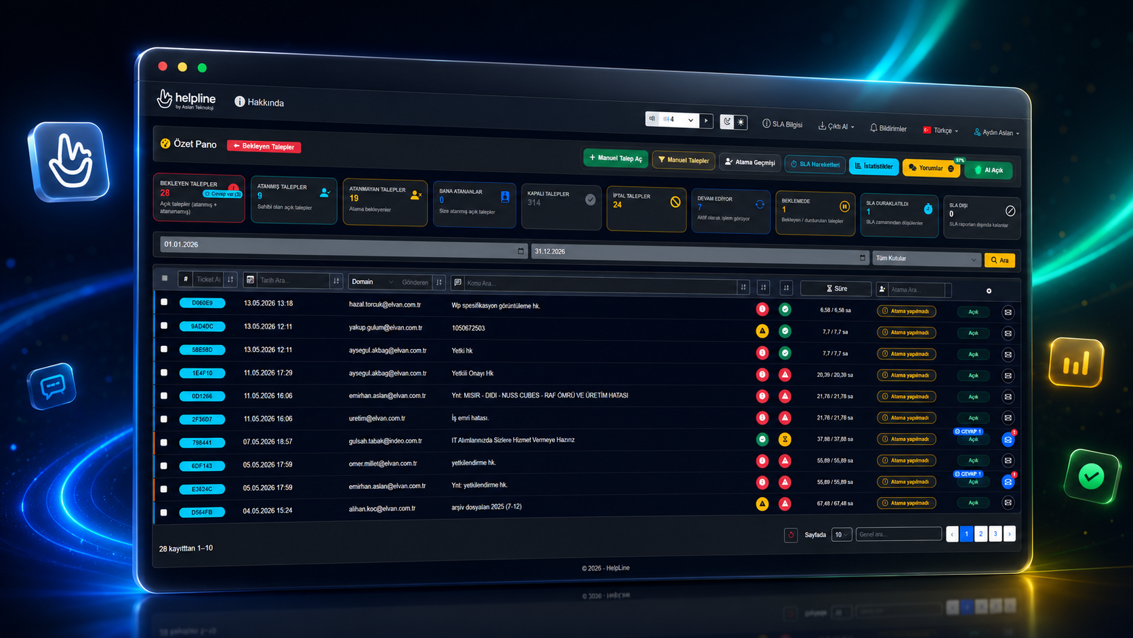Click green SLA check icon in row 58E58D

click(x=785, y=353)
